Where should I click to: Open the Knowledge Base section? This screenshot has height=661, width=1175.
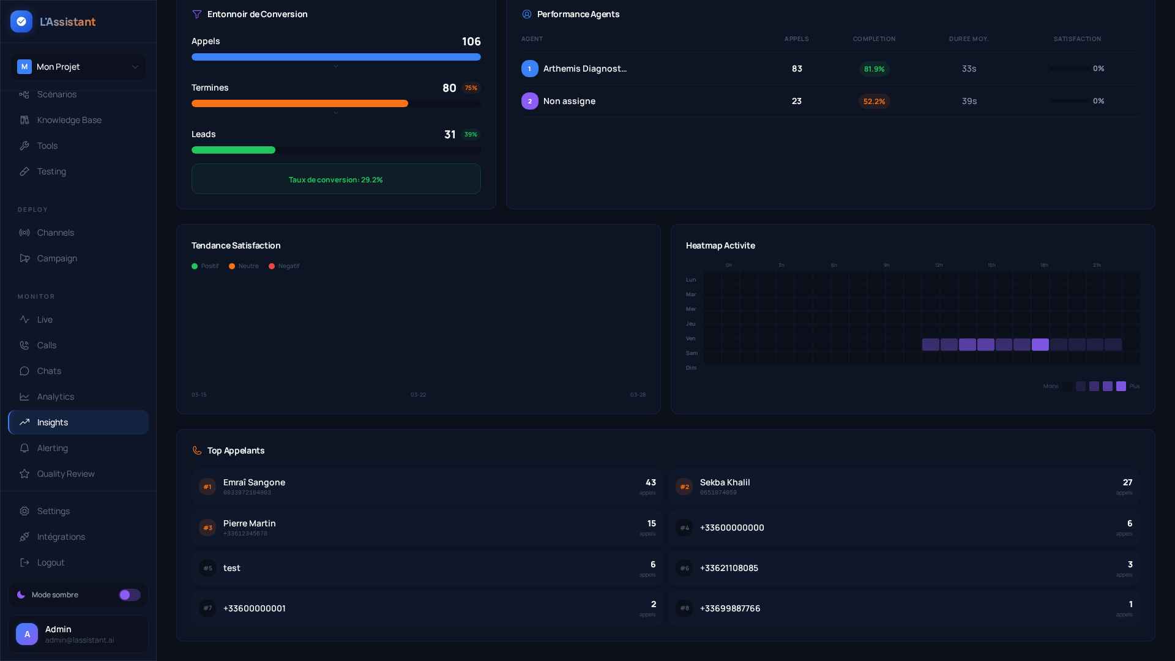pos(68,120)
